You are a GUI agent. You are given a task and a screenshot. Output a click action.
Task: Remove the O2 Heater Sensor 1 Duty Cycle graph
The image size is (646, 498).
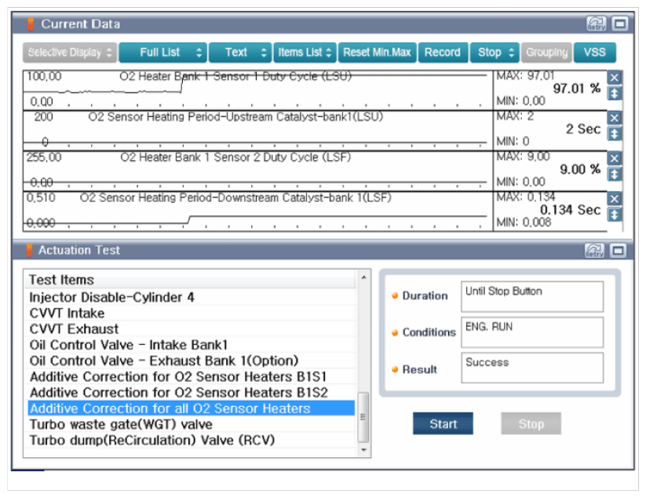[x=615, y=78]
